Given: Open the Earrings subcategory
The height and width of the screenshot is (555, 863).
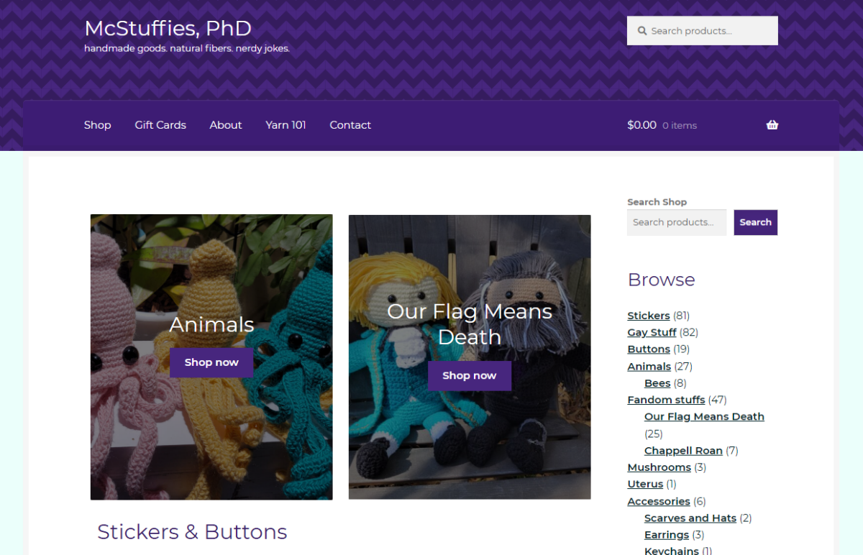Looking at the screenshot, I should coord(667,535).
